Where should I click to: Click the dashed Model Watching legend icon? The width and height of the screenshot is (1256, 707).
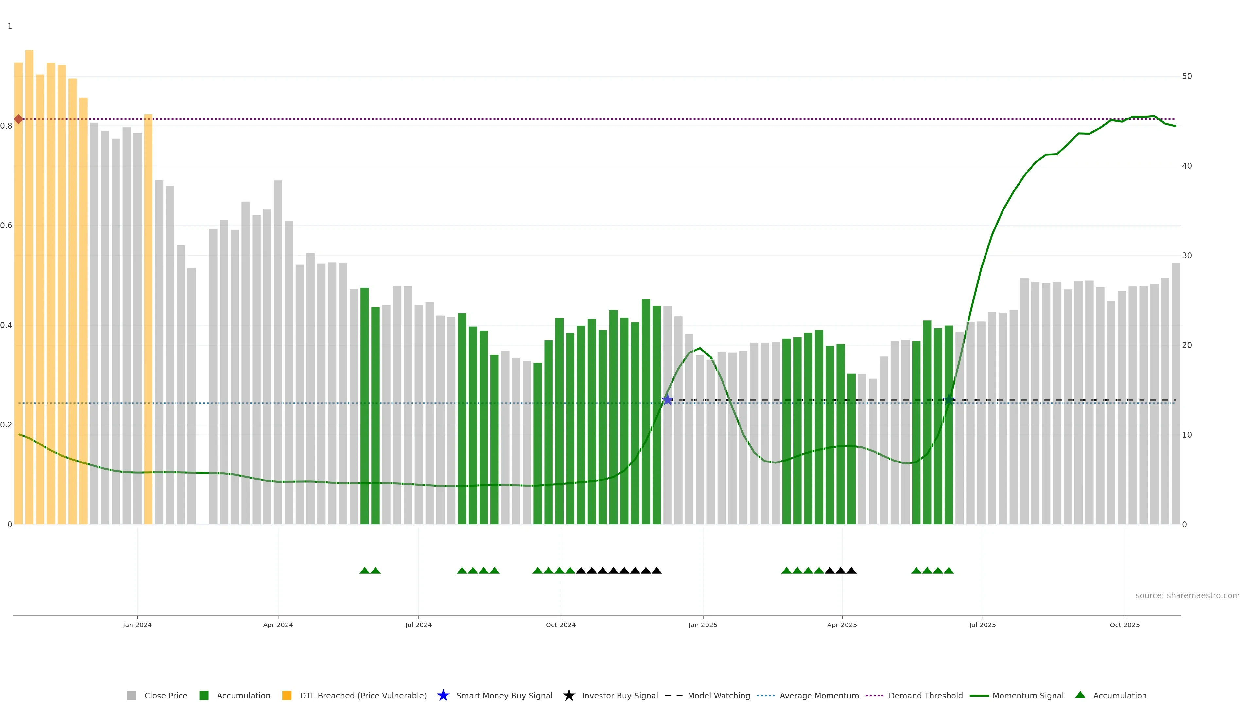coord(673,695)
